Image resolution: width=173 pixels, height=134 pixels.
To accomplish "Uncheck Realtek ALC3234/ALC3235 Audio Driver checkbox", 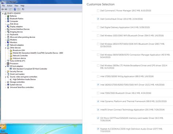I will 98,129.
